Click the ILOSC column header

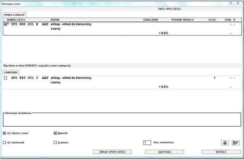(x=212, y=20)
